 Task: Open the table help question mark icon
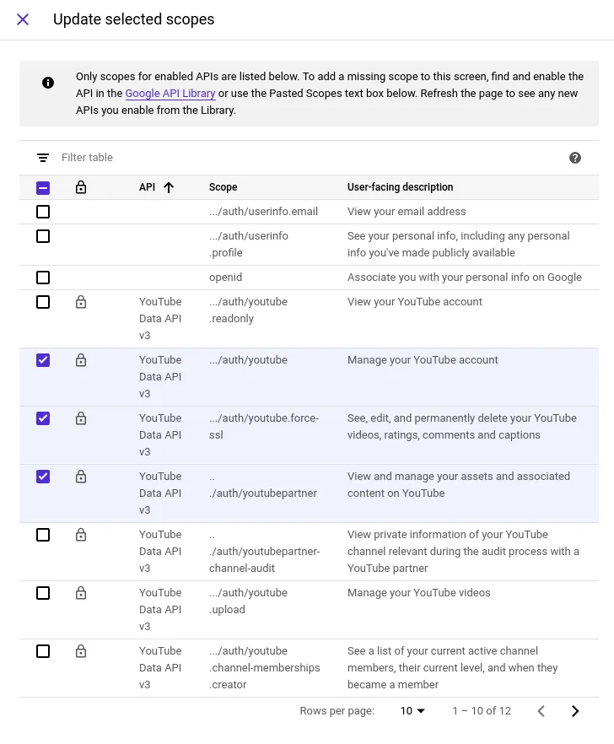(x=575, y=158)
